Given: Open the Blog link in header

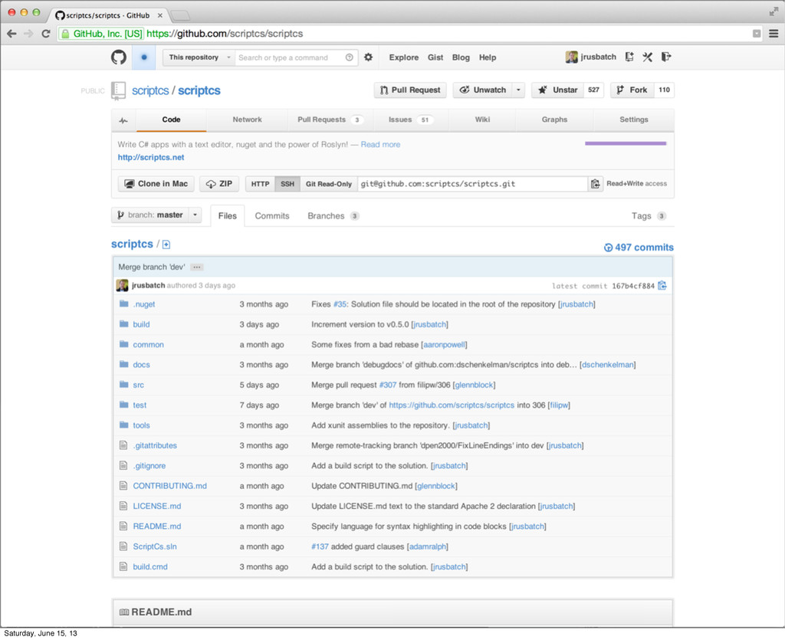Looking at the screenshot, I should pyautogui.click(x=461, y=57).
